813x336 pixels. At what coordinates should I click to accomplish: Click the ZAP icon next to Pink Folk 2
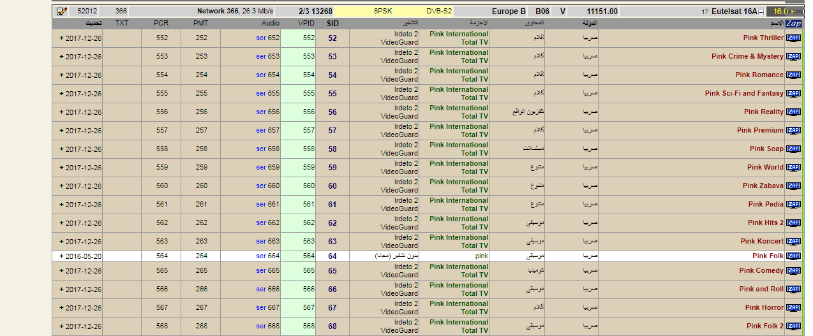pos(793,326)
